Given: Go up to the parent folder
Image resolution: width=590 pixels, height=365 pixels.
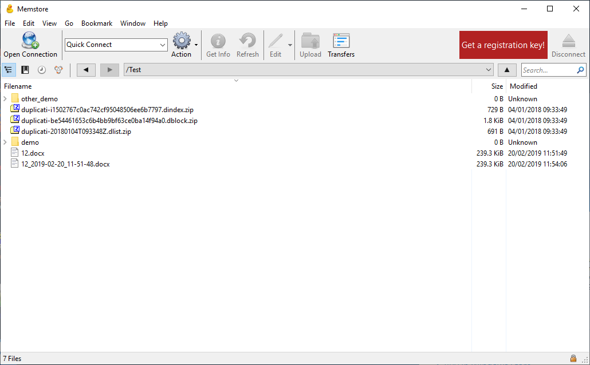Looking at the screenshot, I should 507,70.
